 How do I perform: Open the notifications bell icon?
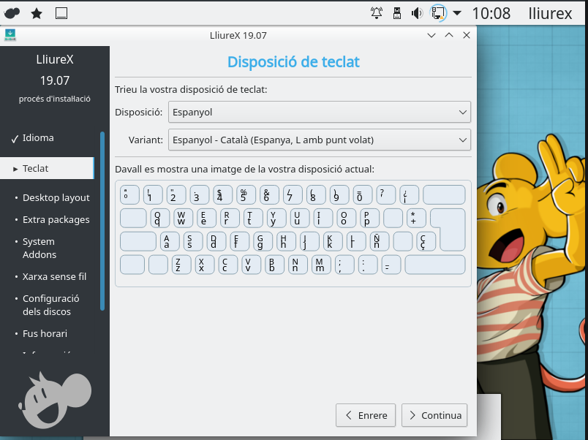click(x=377, y=12)
